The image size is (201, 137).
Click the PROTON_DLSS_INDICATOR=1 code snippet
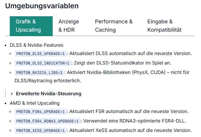(x=43, y=63)
